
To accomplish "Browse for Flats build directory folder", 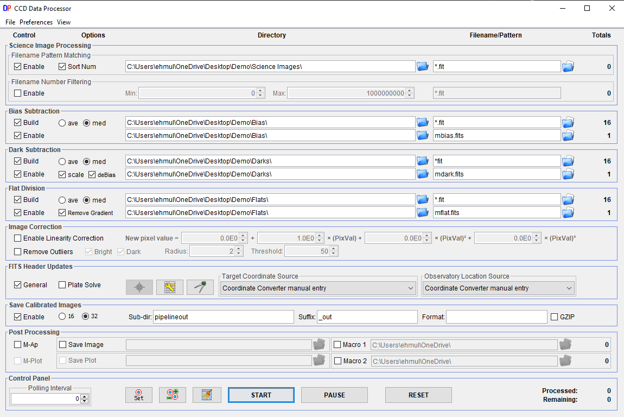I will point(423,200).
